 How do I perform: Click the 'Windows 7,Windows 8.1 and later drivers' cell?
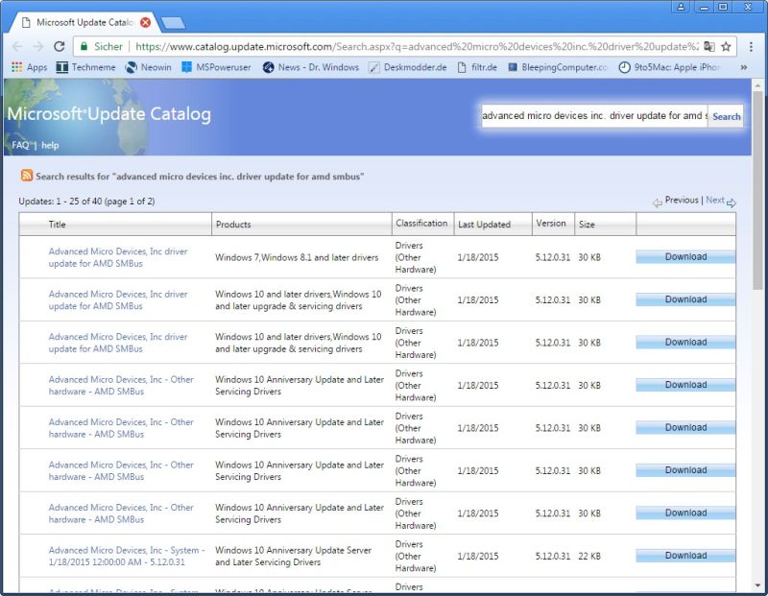pos(297,257)
